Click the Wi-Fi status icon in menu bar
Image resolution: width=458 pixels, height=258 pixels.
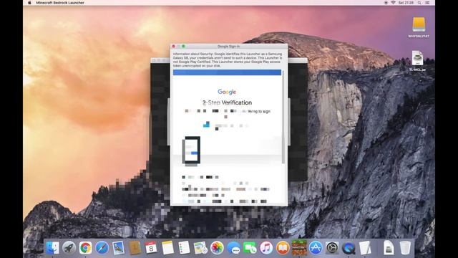pos(393,3)
